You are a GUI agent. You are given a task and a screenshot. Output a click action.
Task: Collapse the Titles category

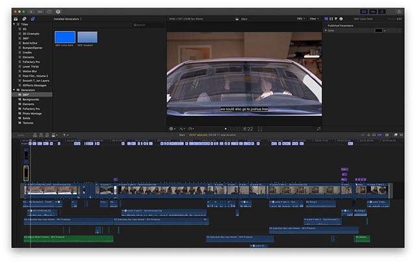tap(14, 24)
